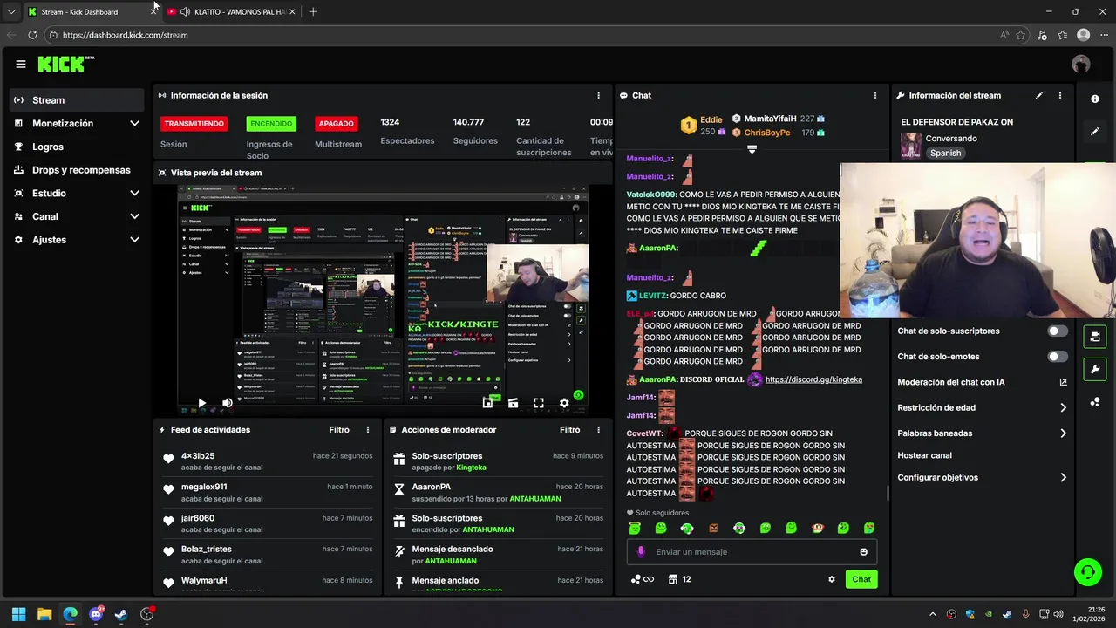Open the profile avatar in the top-right header
The width and height of the screenshot is (1116, 628).
[x=1081, y=64]
